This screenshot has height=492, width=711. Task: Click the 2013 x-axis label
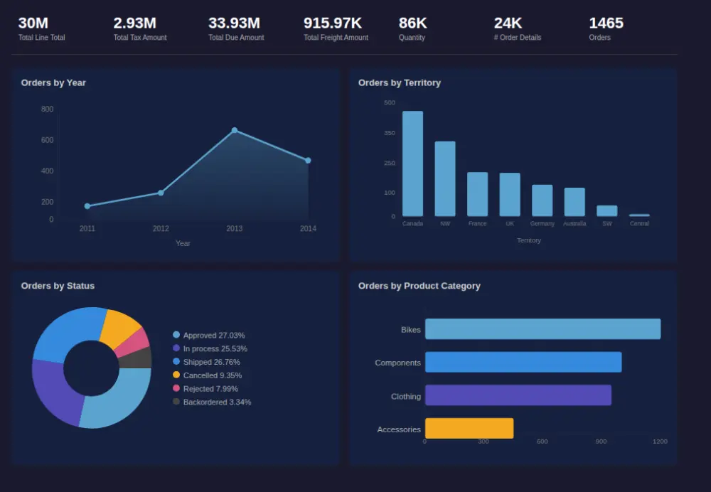click(x=235, y=228)
